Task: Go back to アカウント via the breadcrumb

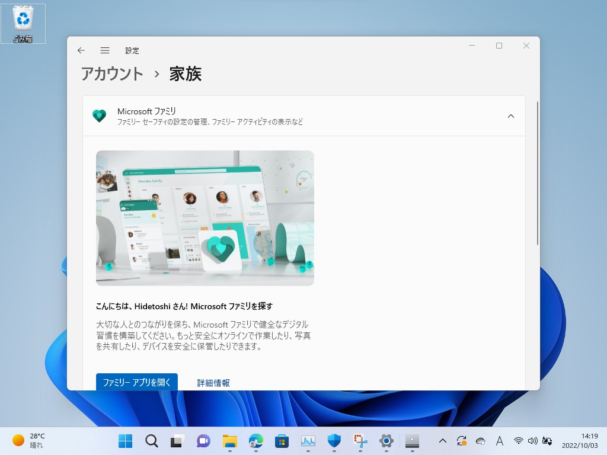Action: 111,74
